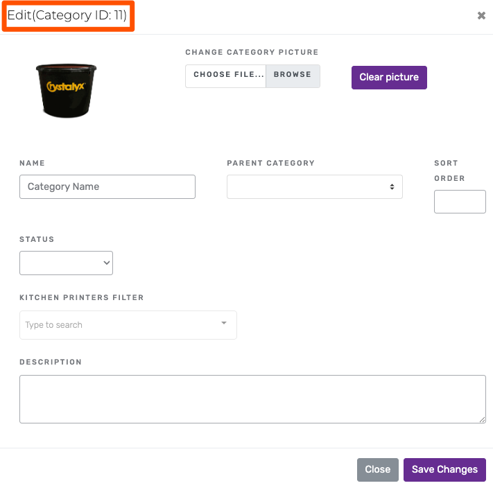Open the Parent Category dropdown

click(x=314, y=186)
